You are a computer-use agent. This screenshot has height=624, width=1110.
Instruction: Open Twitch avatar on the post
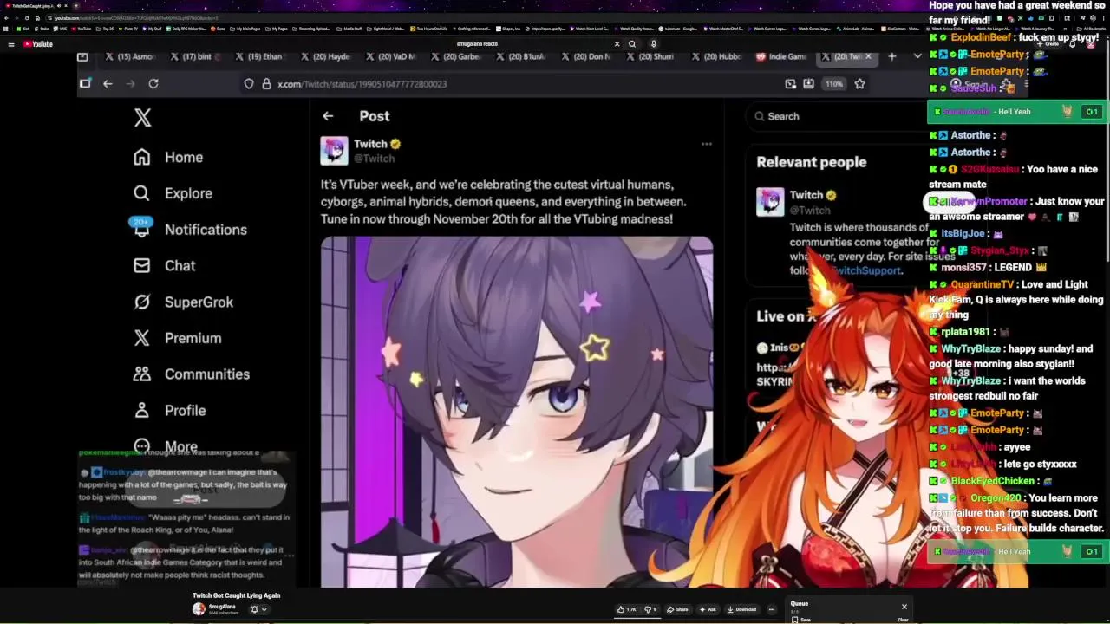point(334,151)
